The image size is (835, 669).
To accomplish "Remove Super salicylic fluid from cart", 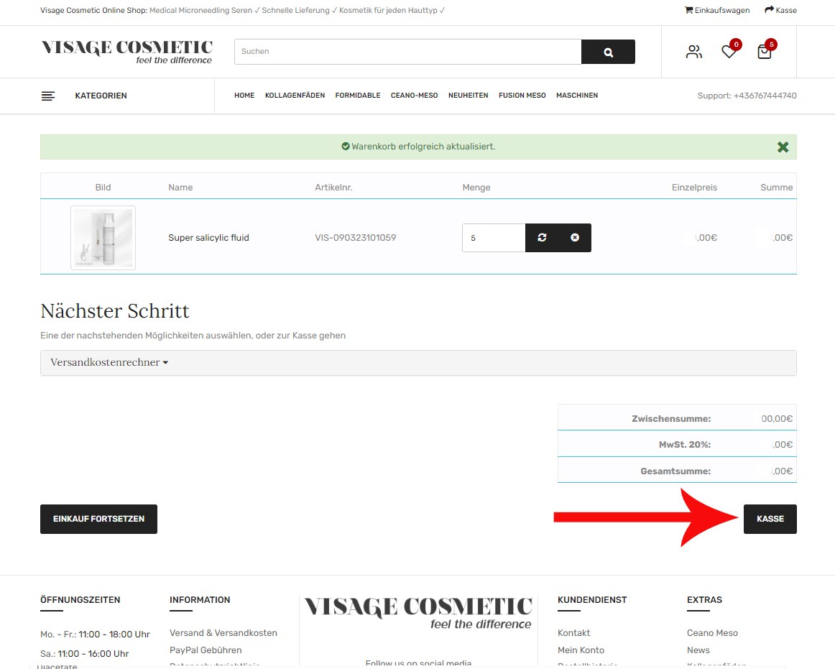I will (575, 238).
